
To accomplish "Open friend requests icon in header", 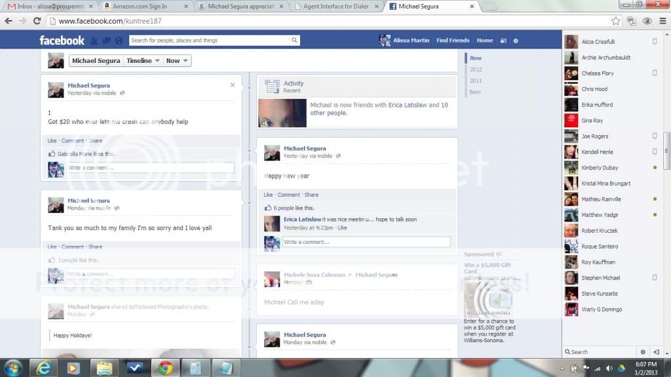I will click(x=94, y=41).
